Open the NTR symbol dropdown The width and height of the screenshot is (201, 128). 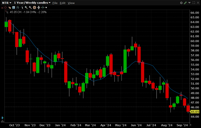pos(7,3)
